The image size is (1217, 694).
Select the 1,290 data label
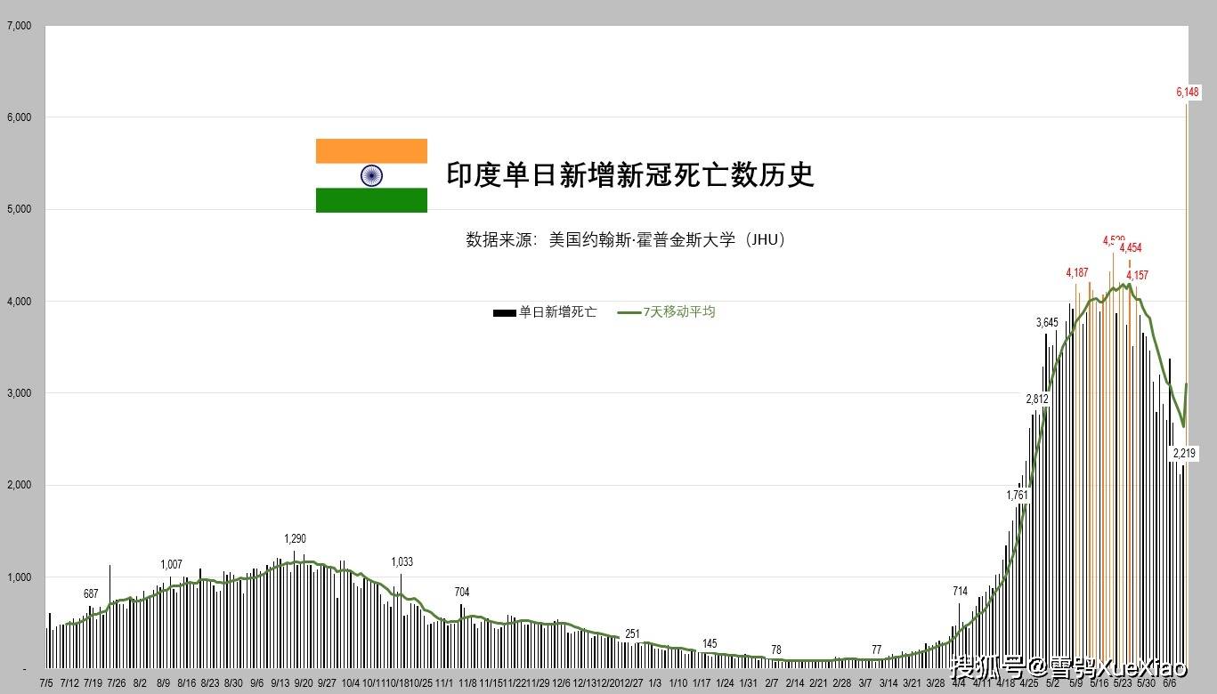tap(295, 539)
